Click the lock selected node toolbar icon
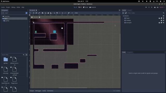Screen dimensions: 166x93 (x=63, y=13)
